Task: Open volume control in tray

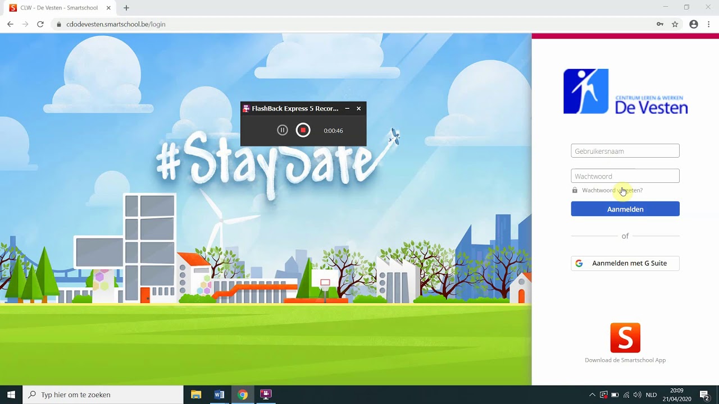Action: point(638,394)
